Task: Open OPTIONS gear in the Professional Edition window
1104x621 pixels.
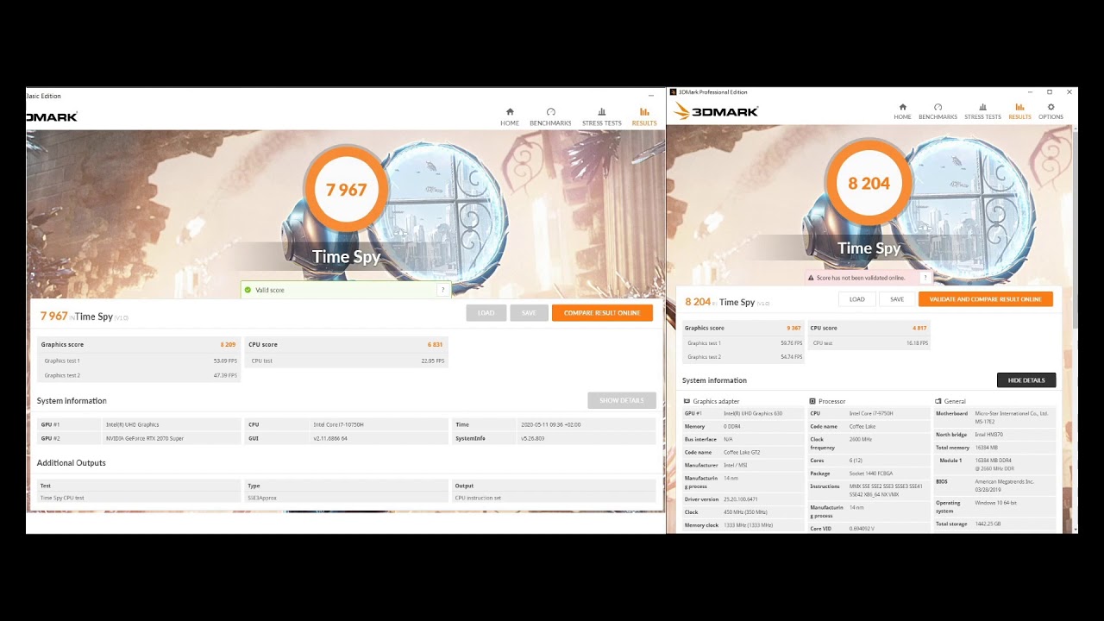Action: pyautogui.click(x=1051, y=111)
